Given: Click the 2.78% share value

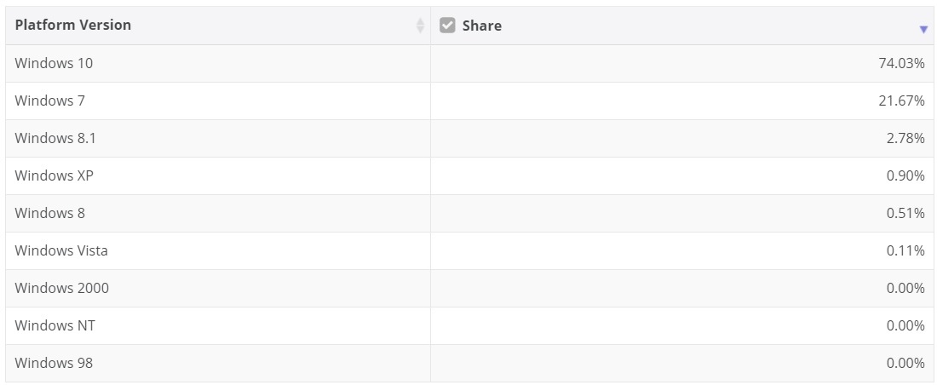Looking at the screenshot, I should pyautogui.click(x=905, y=138).
